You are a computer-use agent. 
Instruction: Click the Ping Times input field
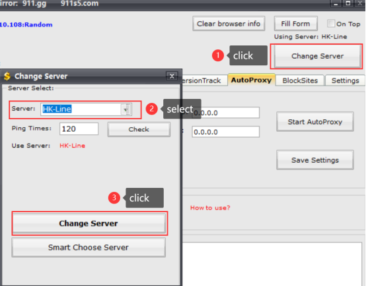(79, 129)
